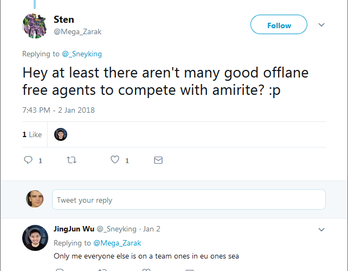Open more options chevron on Sten's tweet
The image size is (348, 271).
[321, 25]
